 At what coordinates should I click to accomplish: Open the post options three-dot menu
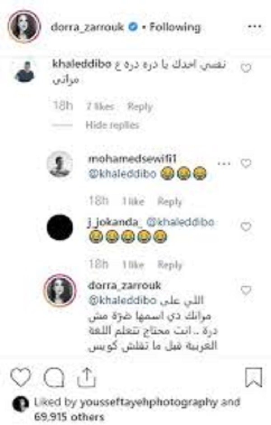coord(255,27)
